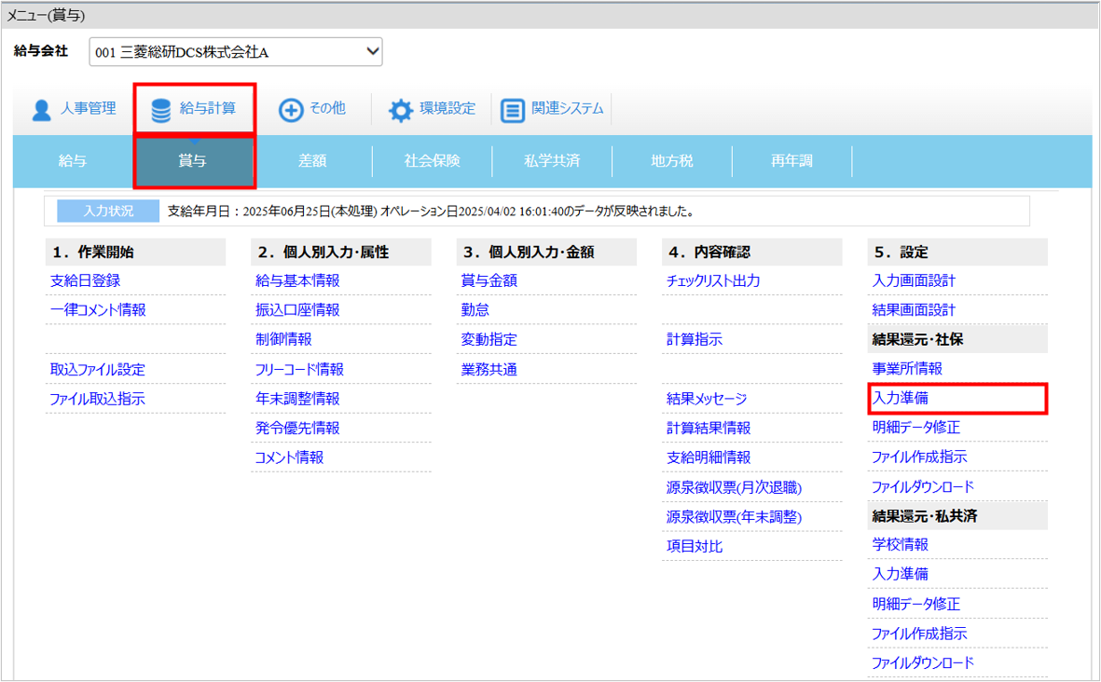Open the 給与会社 company dropdown
This screenshot has height=682, width=1101.
click(236, 52)
